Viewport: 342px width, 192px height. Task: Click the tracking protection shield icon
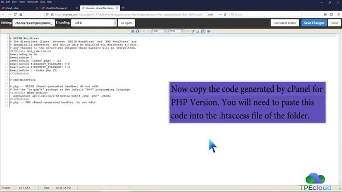click(x=47, y=14)
